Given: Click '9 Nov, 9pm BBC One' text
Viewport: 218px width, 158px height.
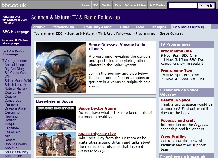Looking at the screenshot, I should pyautogui.click(x=179, y=55).
